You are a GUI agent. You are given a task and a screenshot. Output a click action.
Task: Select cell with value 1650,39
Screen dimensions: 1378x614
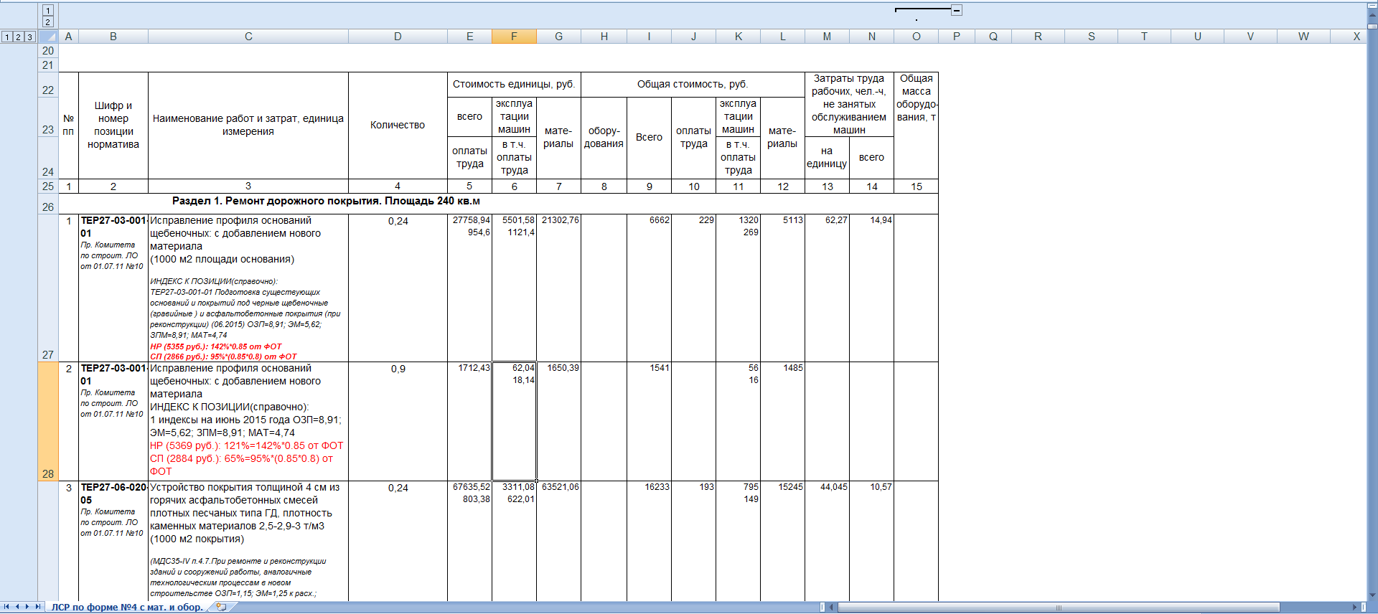[558, 421]
